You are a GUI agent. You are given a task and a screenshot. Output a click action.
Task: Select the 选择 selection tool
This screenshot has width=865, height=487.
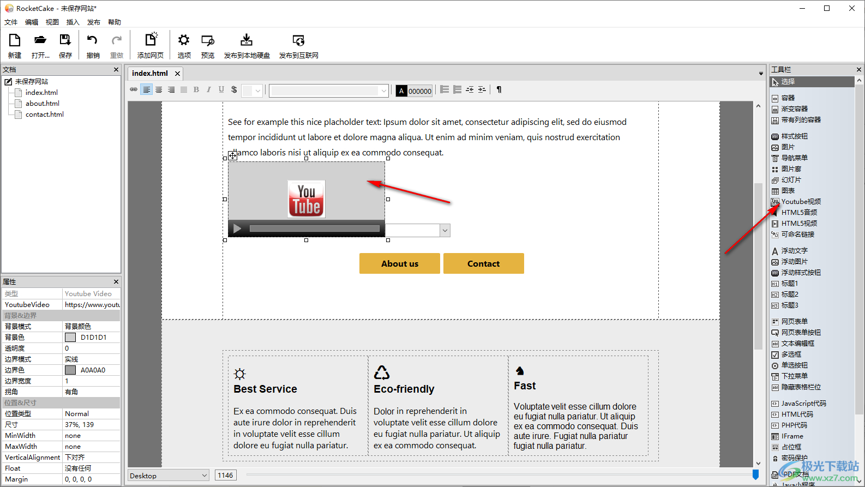click(x=812, y=82)
